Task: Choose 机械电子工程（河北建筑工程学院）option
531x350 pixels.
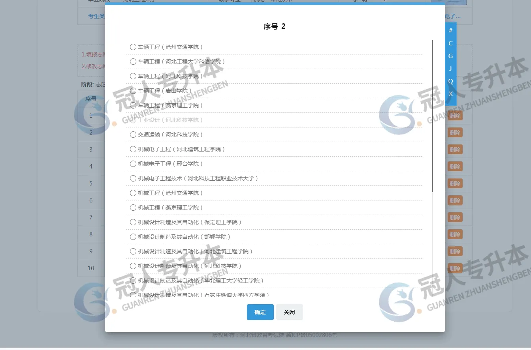Action: coord(133,149)
